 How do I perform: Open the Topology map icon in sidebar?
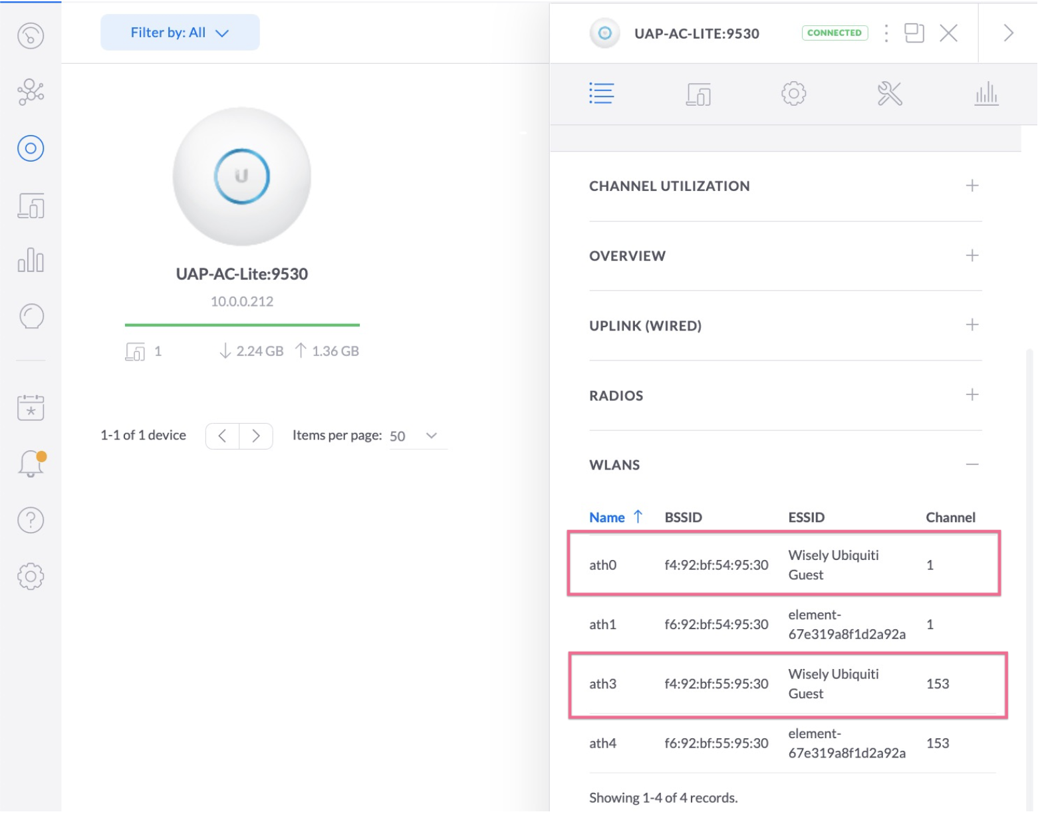[31, 92]
